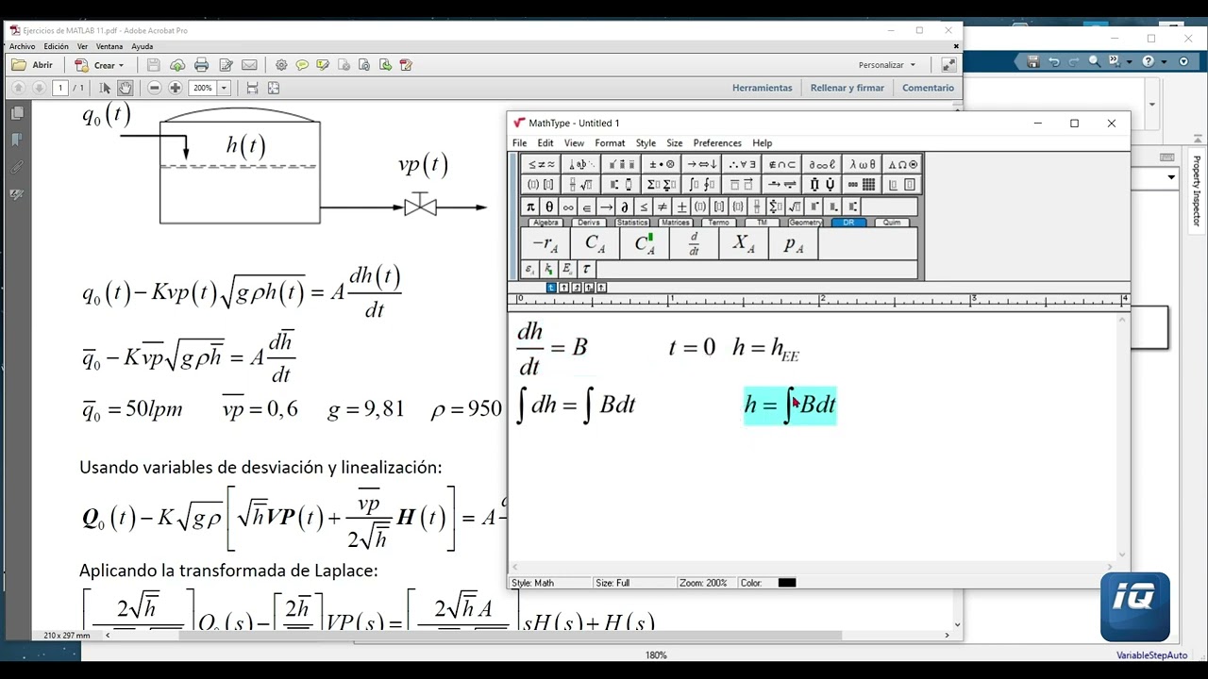Open the summation templates palette

pyautogui.click(x=662, y=184)
